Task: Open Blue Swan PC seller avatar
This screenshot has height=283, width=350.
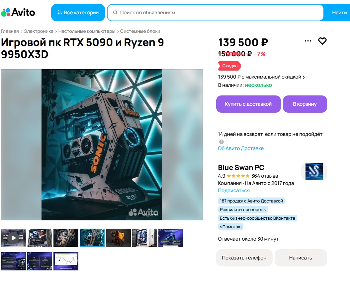Action: pyautogui.click(x=314, y=171)
